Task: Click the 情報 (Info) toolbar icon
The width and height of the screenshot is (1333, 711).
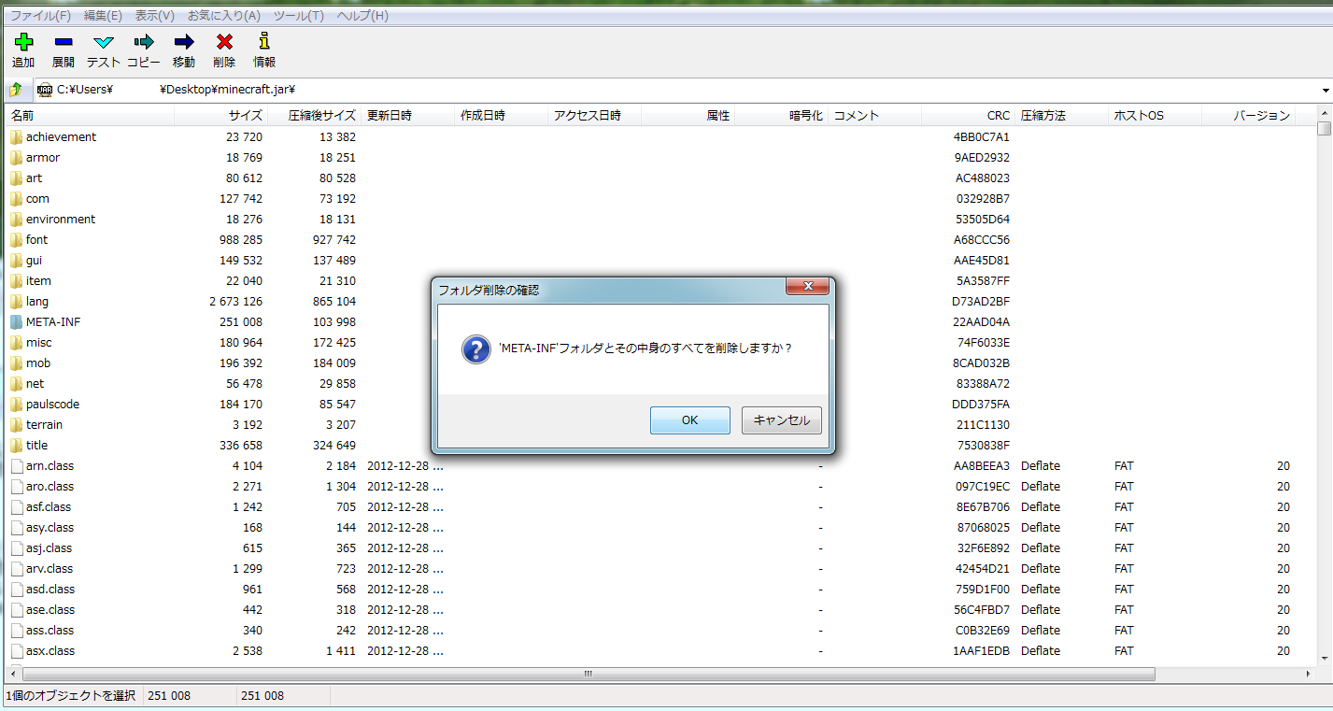Action: pyautogui.click(x=264, y=41)
